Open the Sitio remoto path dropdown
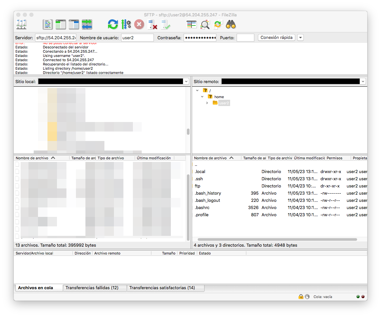 tap(362, 81)
